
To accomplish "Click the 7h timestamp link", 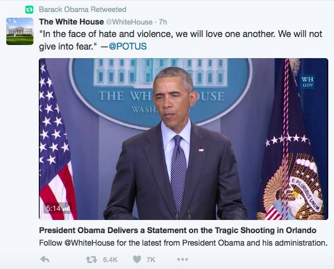I will 163,22.
